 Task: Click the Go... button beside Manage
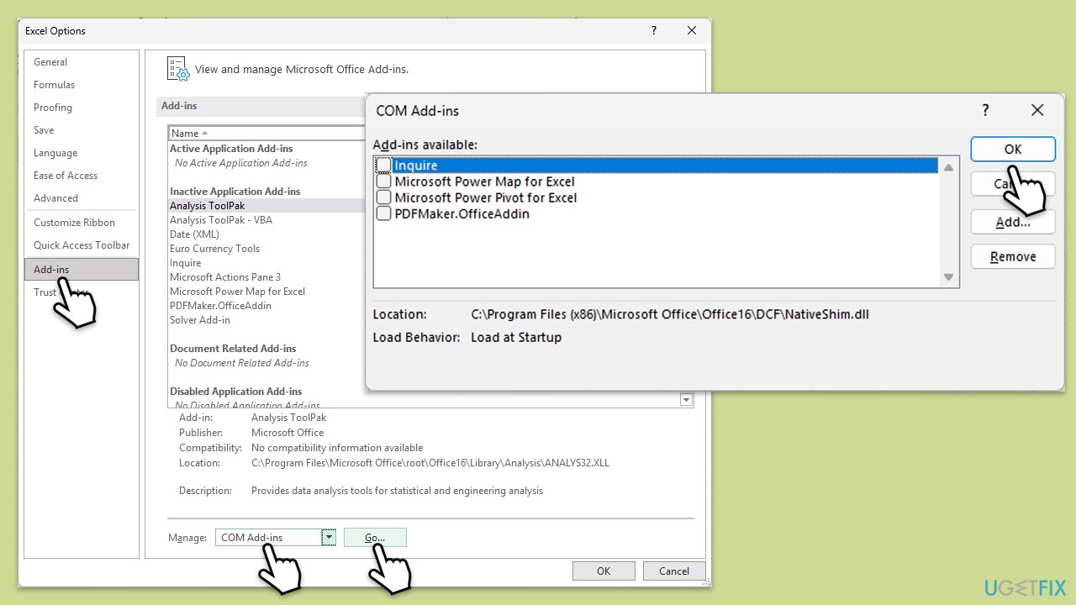[x=375, y=538]
